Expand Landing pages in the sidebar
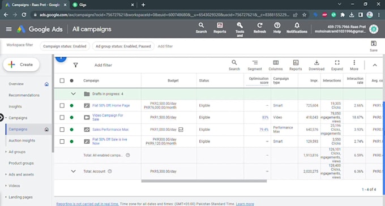 tap(6, 197)
